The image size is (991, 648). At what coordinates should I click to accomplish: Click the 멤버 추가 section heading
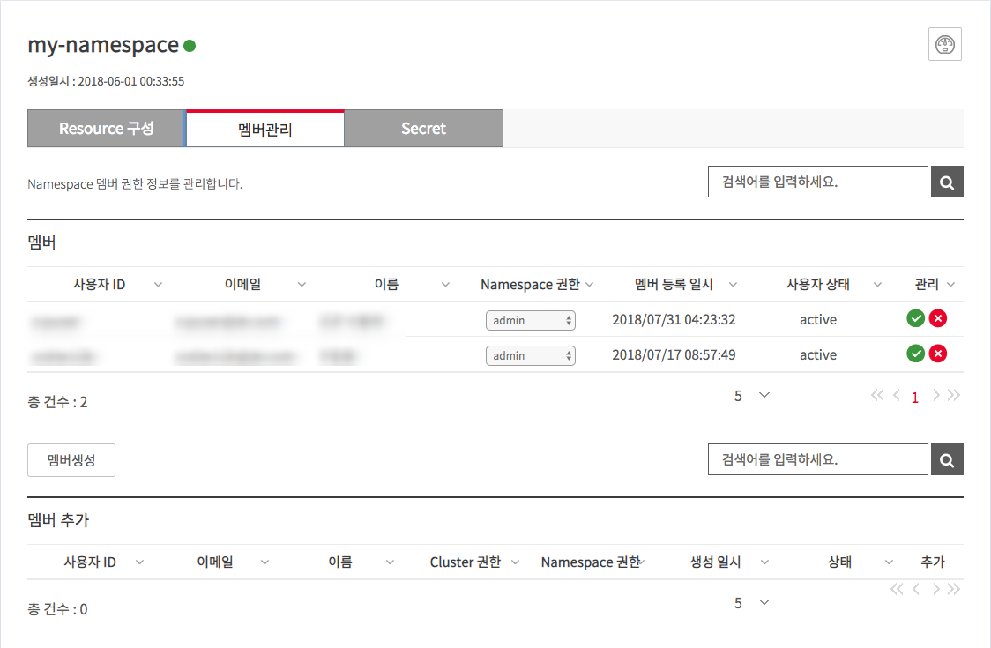[59, 520]
